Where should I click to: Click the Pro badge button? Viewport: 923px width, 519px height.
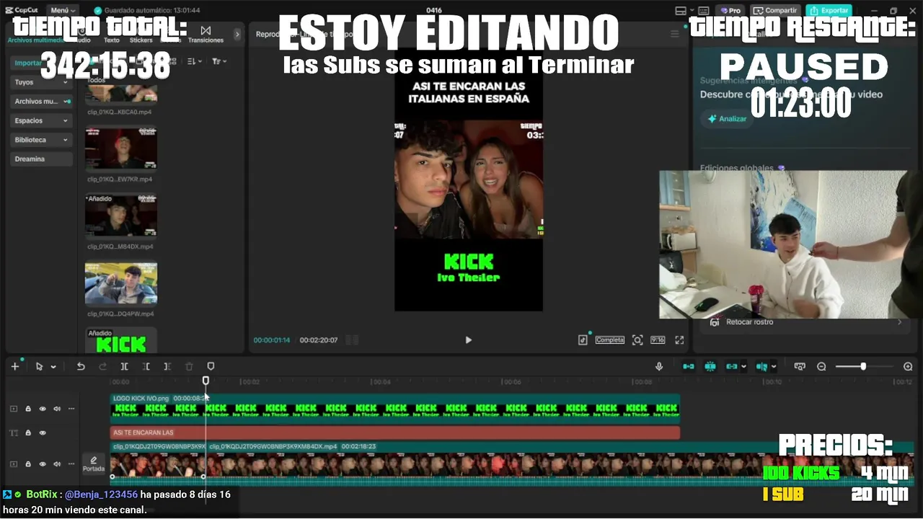730,11
